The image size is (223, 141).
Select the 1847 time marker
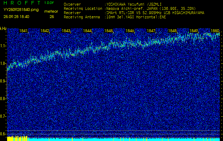pyautogui.click(x=151, y=31)
